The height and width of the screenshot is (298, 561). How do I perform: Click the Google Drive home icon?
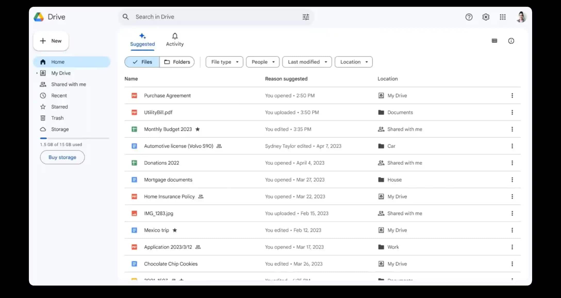[43, 62]
